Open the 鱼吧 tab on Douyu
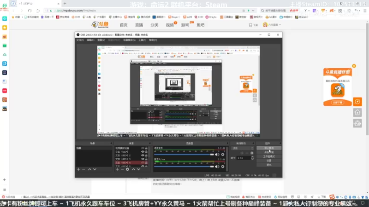This screenshot has width=369, height=207. (201, 25)
